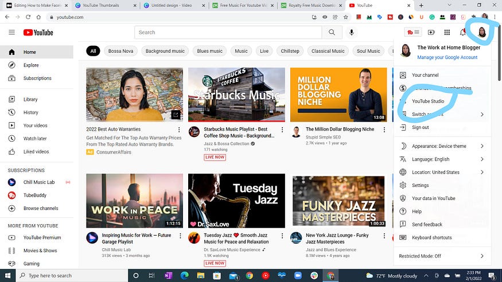Viewport: 502px width, 282px height.
Task: Open Library in the sidebar
Action: click(x=37, y=99)
